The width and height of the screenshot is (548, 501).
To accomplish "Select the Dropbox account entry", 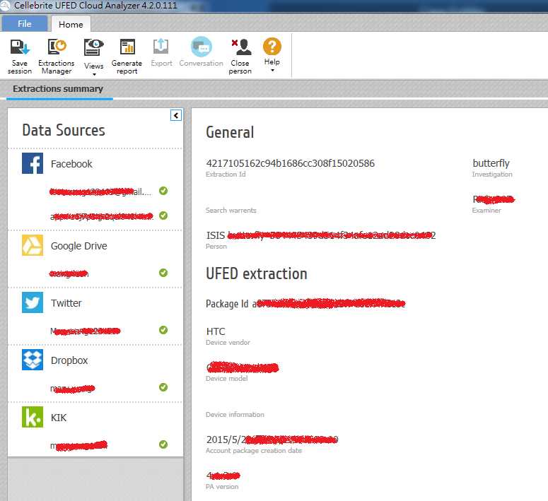I will pos(73,388).
